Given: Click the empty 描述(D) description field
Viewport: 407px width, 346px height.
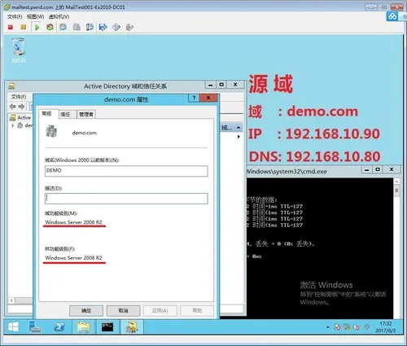Looking at the screenshot, I should pos(126,199).
